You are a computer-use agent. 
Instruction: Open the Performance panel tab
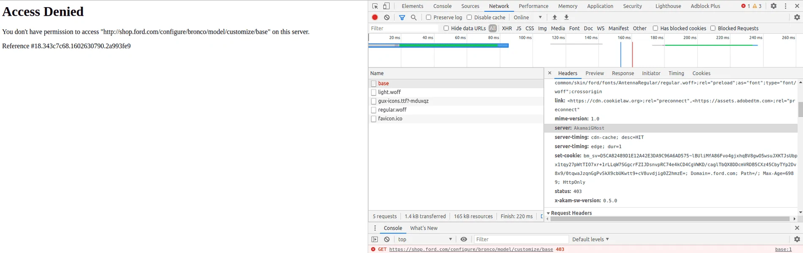coord(533,6)
